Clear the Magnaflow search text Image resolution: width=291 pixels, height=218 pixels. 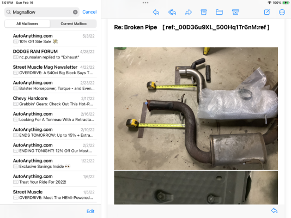pos(75,12)
